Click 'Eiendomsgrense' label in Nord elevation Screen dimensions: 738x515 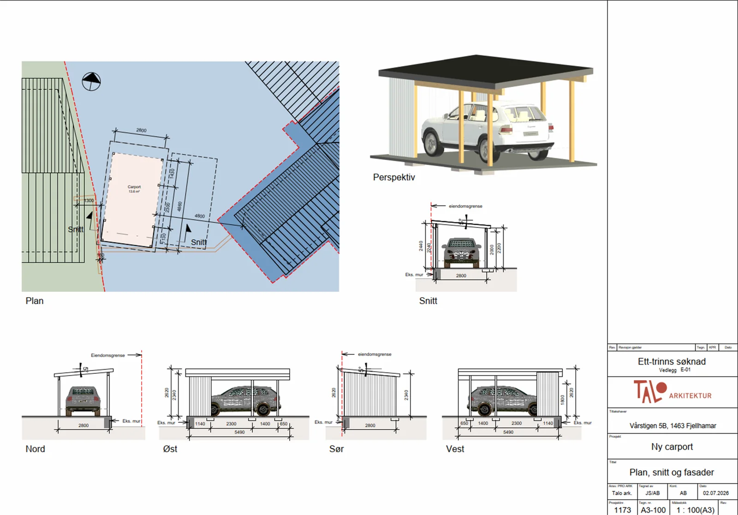tap(108, 355)
